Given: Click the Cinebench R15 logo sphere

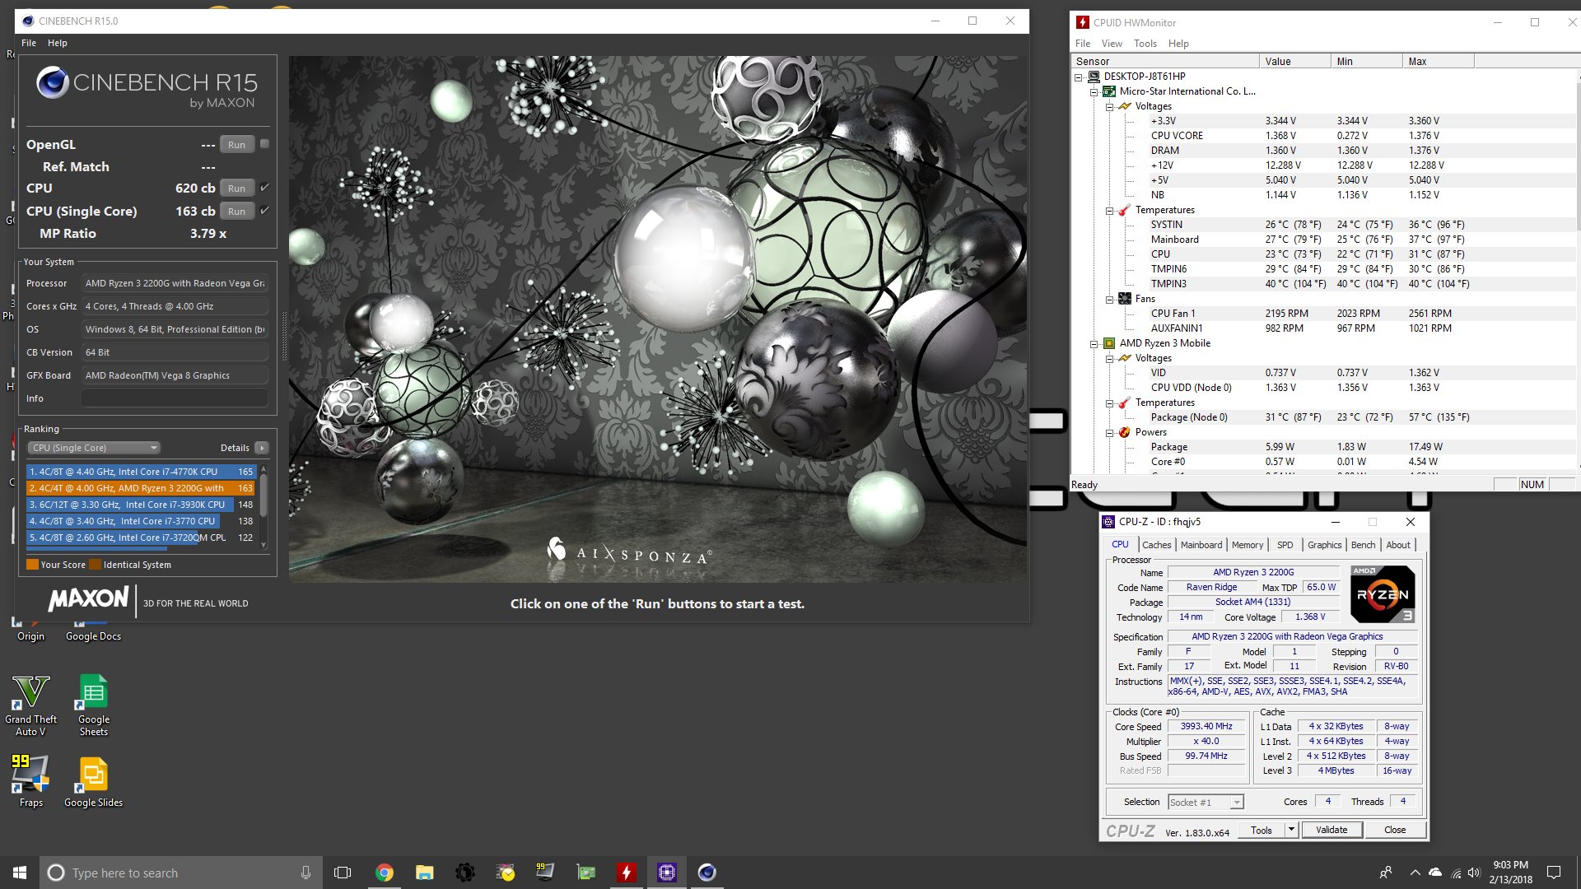Looking at the screenshot, I should (x=53, y=82).
